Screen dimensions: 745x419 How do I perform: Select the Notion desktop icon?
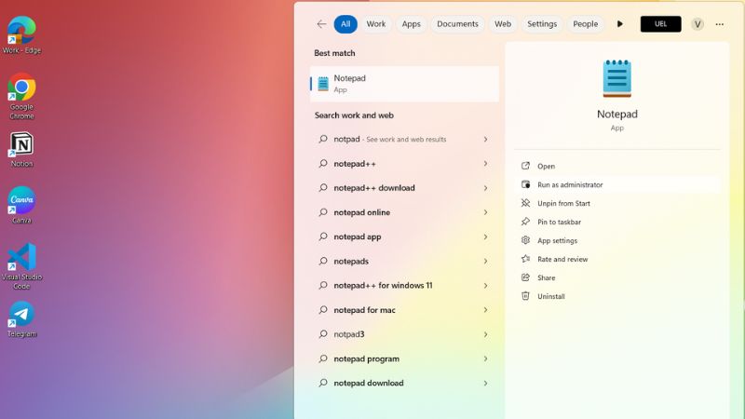[21, 145]
